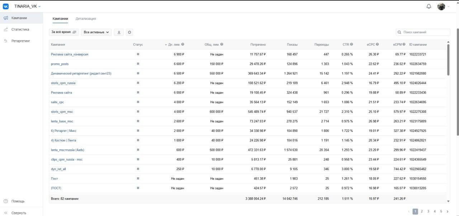Click status icon of saite_cpc row
The width and height of the screenshot is (459, 216).
pyautogui.click(x=138, y=102)
